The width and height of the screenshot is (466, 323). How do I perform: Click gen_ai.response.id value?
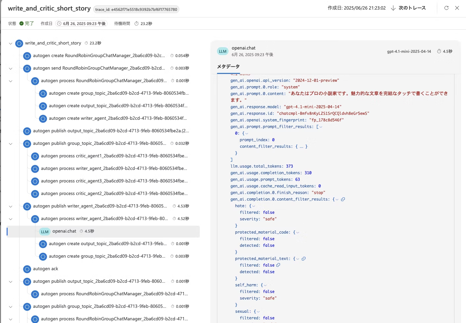tap(323, 113)
